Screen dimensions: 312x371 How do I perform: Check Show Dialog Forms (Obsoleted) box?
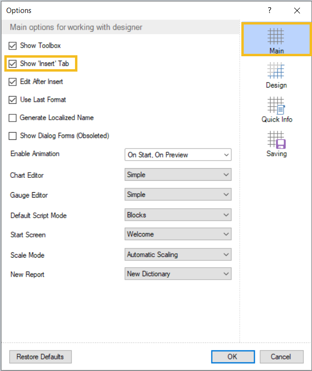[x=13, y=136]
